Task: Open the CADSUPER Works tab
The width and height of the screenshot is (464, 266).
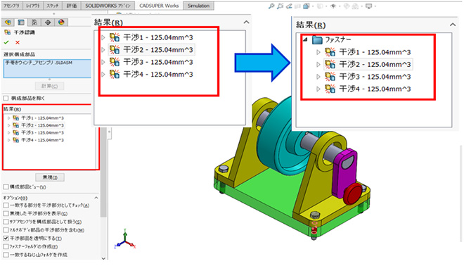Action: (x=159, y=6)
